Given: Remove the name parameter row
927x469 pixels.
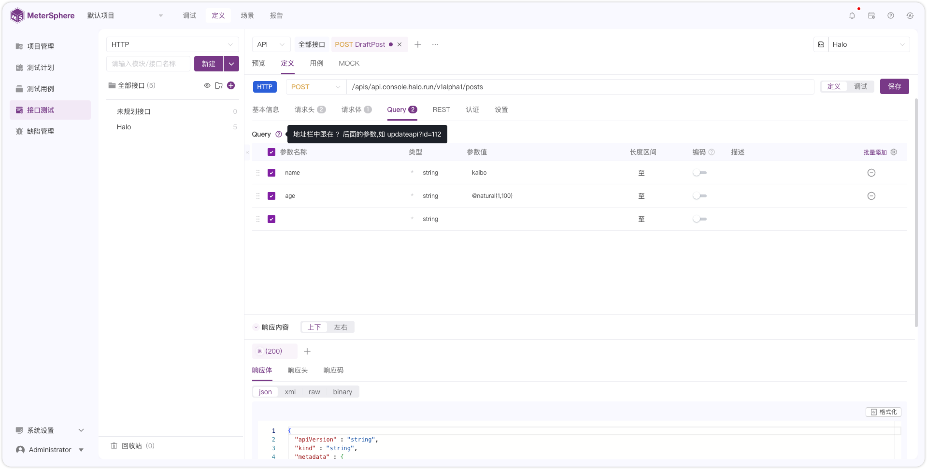Looking at the screenshot, I should pyautogui.click(x=871, y=173).
